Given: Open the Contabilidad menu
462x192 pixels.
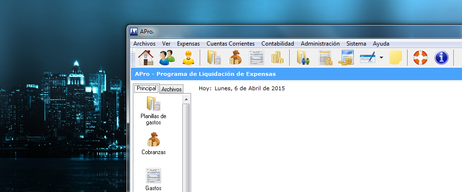Looking at the screenshot, I should point(277,44).
